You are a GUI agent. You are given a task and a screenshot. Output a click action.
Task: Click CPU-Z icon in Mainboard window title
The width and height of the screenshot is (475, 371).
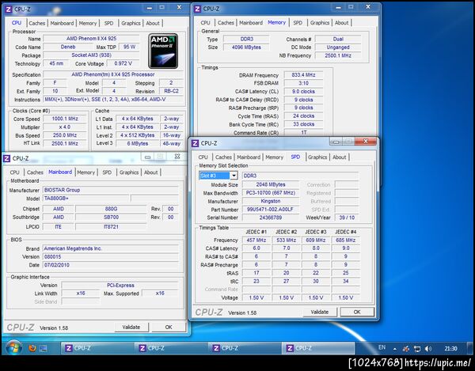[6, 158]
